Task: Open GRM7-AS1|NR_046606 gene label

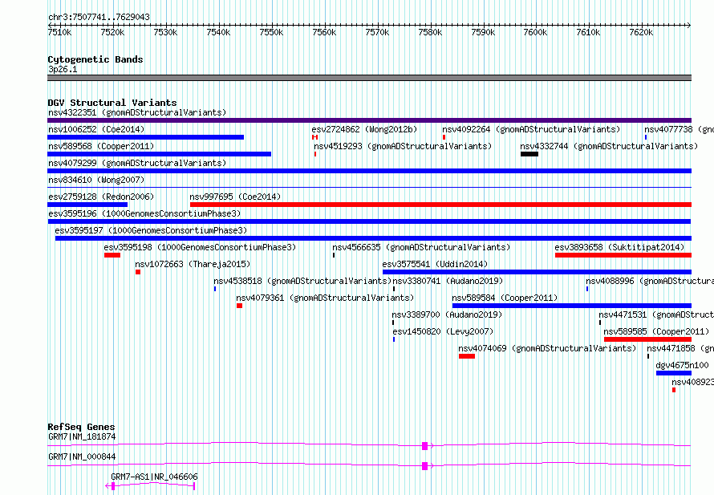Action: tap(154, 477)
